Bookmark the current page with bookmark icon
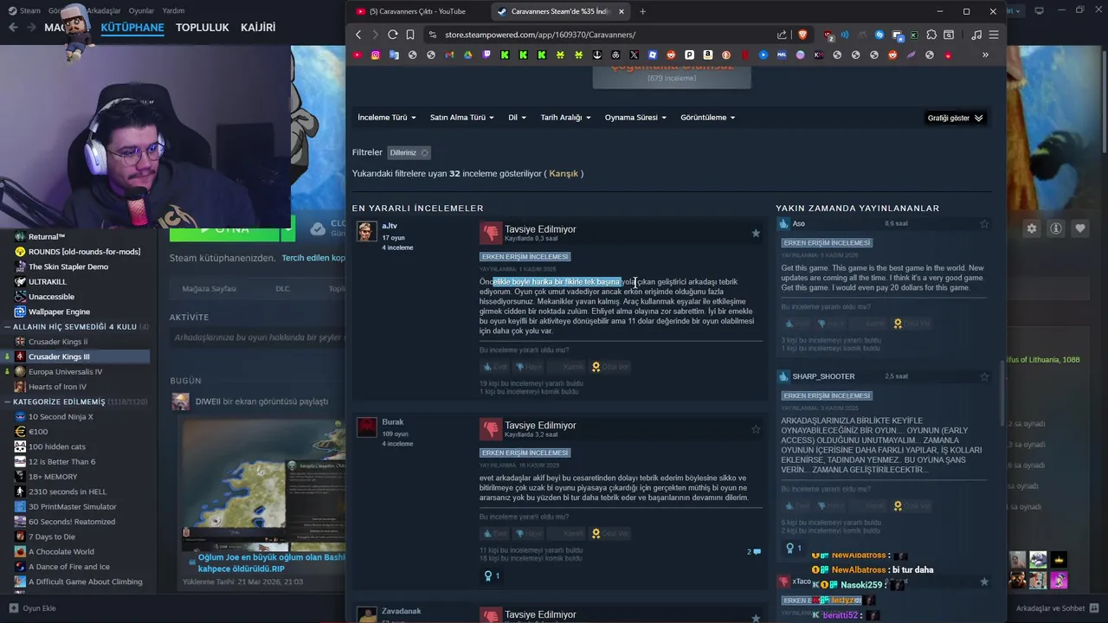1108x623 pixels. 409,35
